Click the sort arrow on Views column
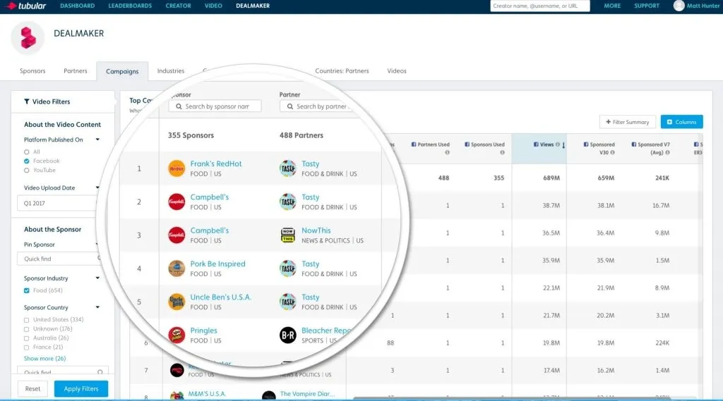723x401 pixels. pos(563,145)
